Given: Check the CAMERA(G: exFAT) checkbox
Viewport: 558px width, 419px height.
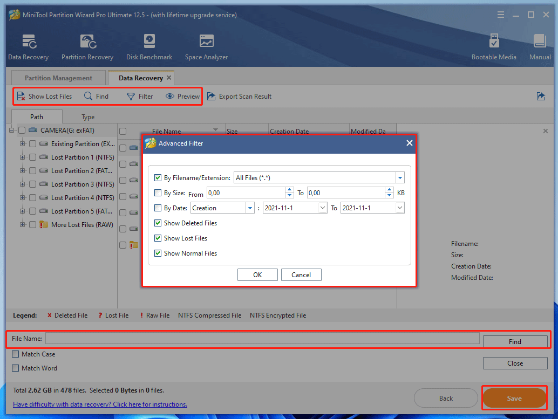Looking at the screenshot, I should (22, 130).
